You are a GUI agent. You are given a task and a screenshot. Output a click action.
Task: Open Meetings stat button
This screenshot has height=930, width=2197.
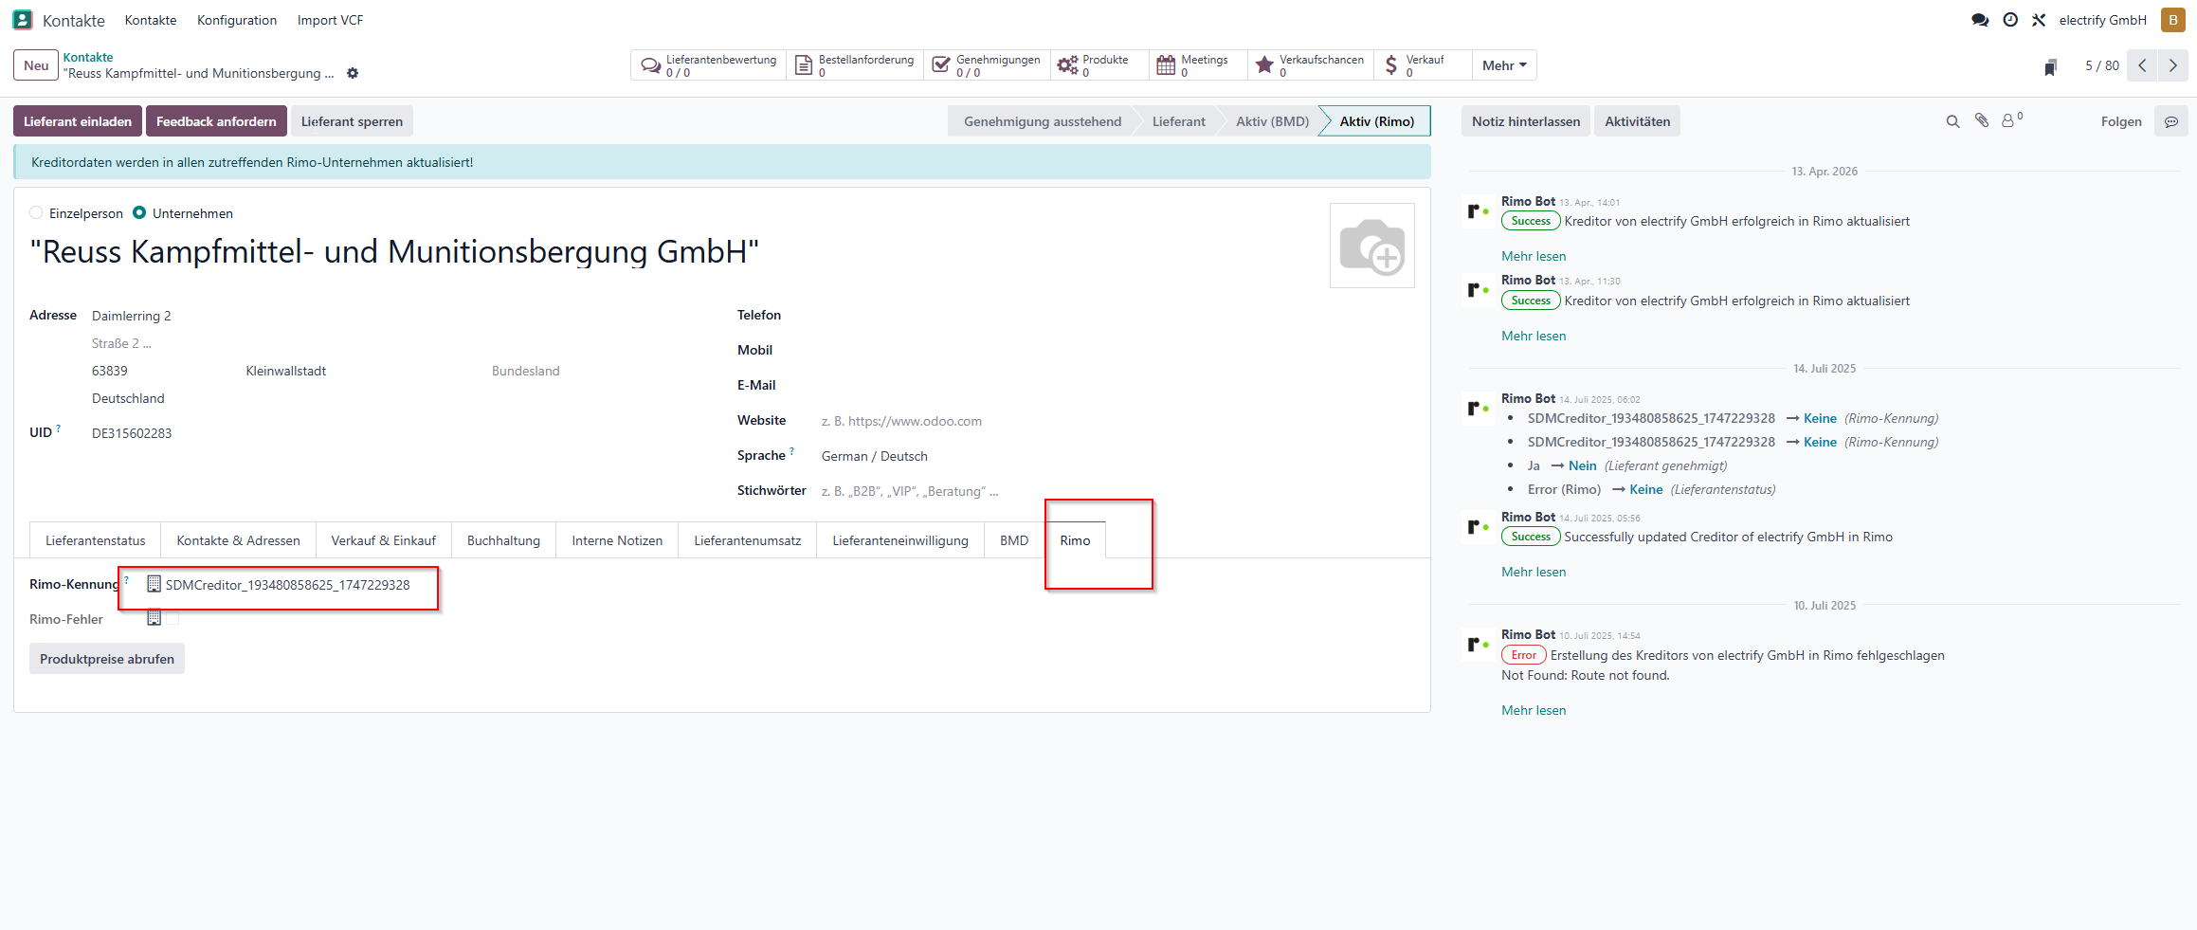click(1198, 65)
